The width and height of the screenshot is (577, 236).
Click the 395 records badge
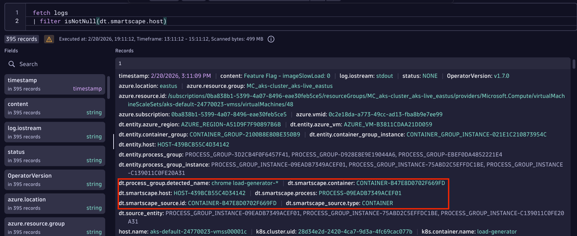[22, 39]
